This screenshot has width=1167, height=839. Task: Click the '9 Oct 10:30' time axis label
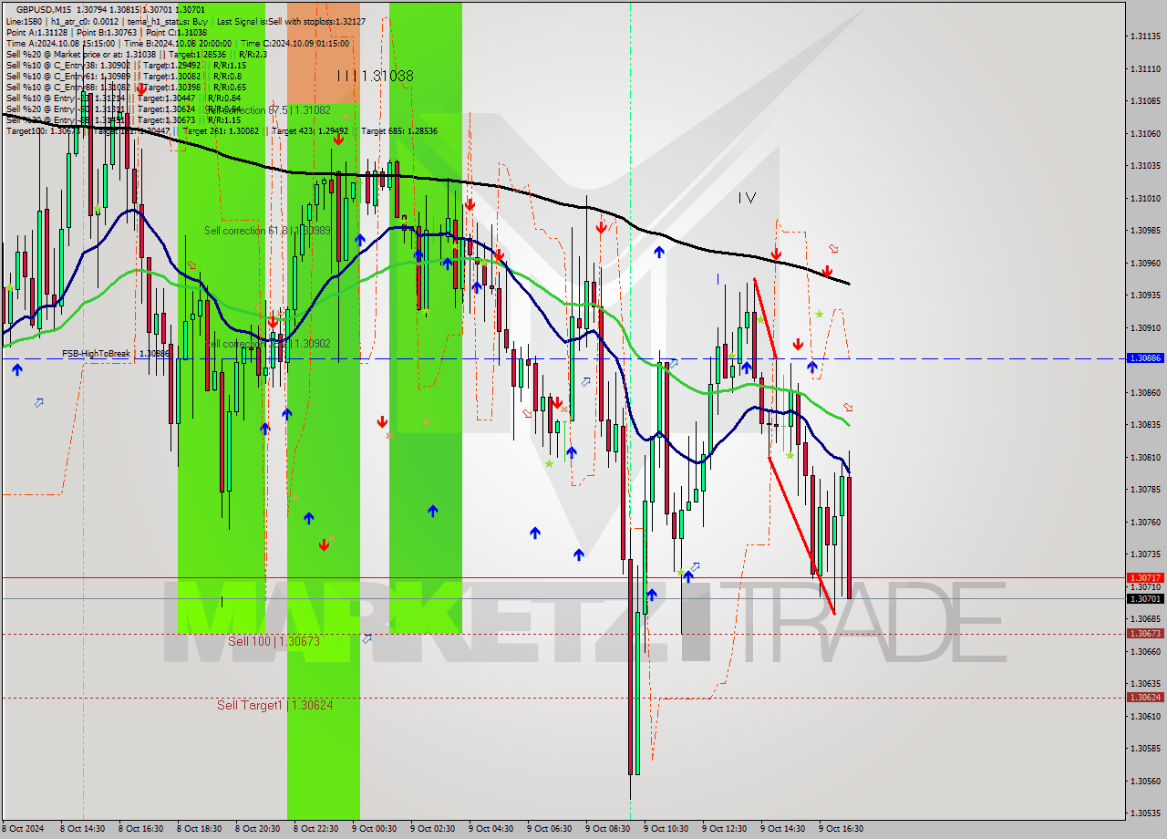tap(666, 829)
